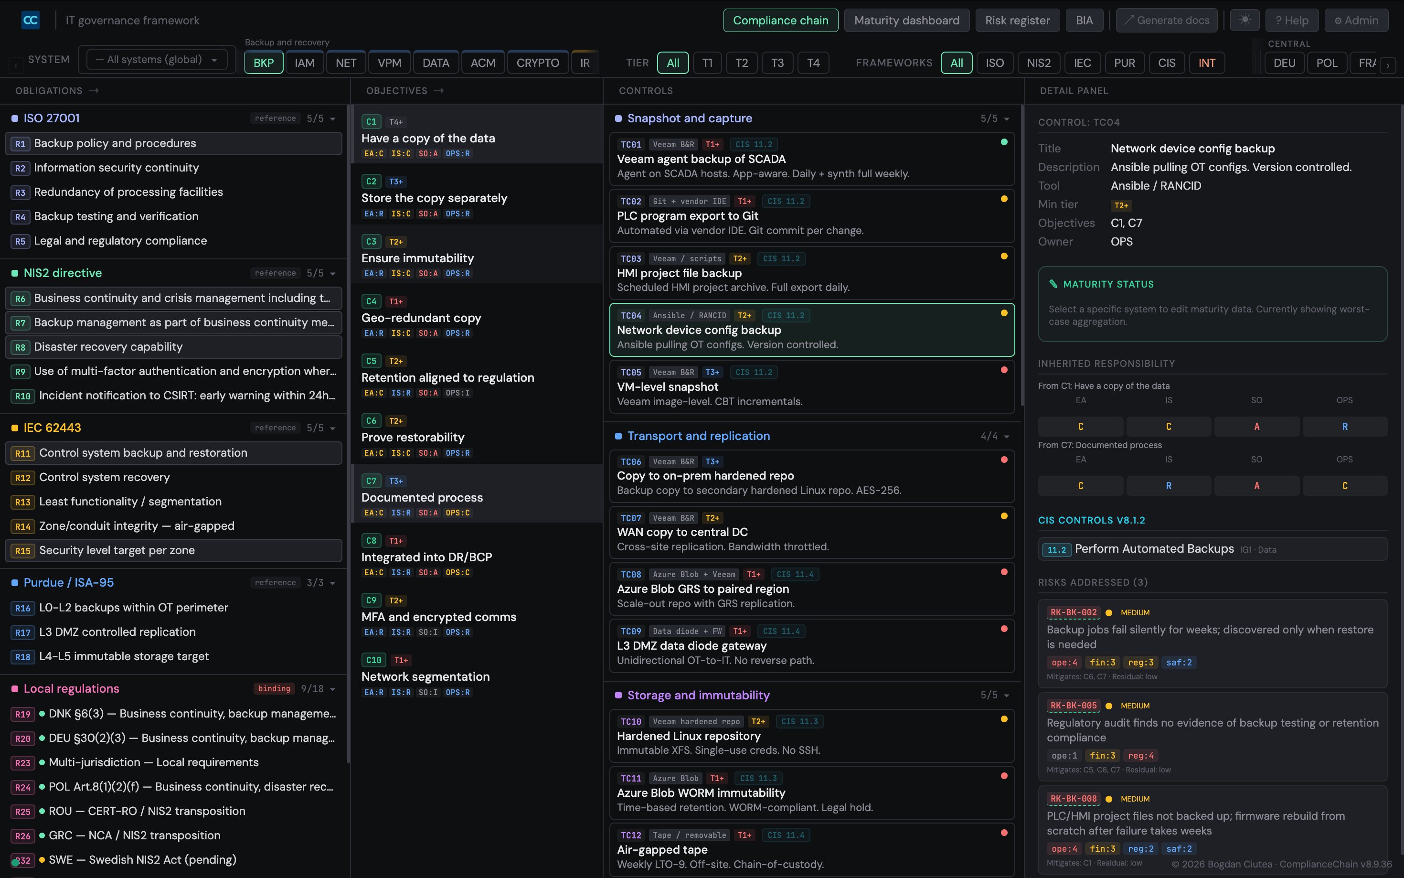This screenshot has height=878, width=1404.
Task: Collapse the Snapshot and capture control group
Action: (1006, 118)
